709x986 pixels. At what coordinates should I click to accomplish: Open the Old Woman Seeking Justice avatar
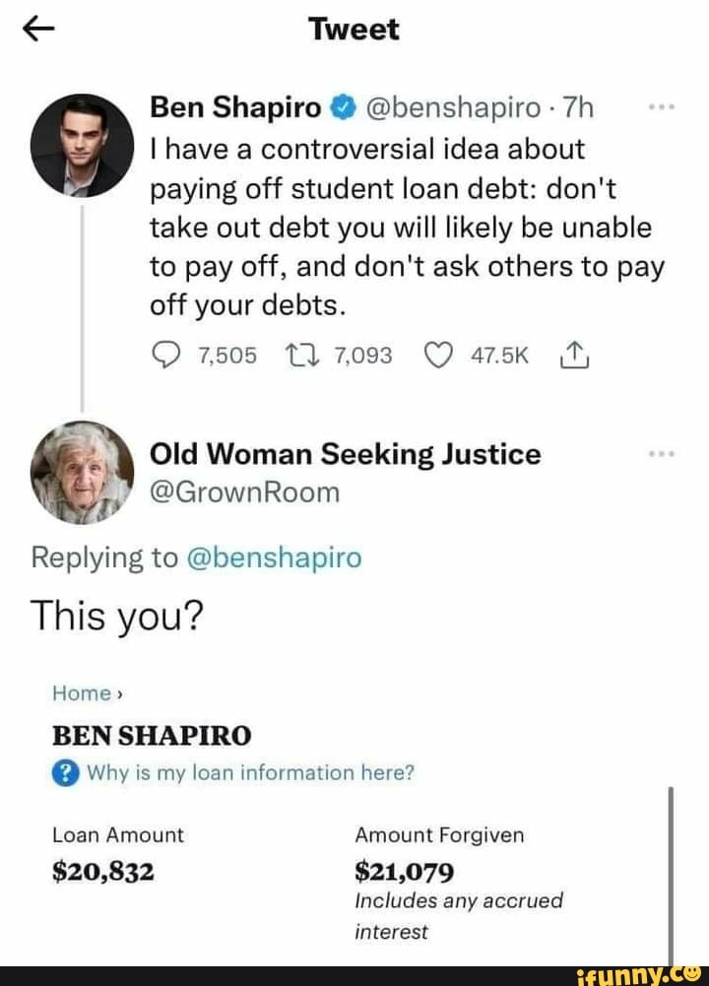(83, 472)
